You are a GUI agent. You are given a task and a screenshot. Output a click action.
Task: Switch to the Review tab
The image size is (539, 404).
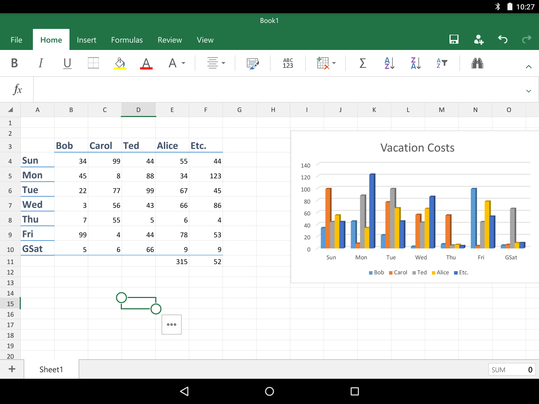[170, 40]
